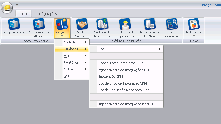Select the Iniciar ribbon tab
This screenshot has height=124, width=221.
point(23,14)
